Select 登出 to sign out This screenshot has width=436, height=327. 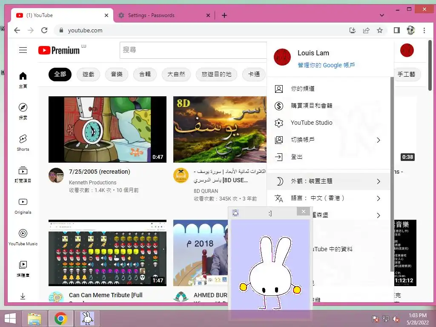[328, 157]
